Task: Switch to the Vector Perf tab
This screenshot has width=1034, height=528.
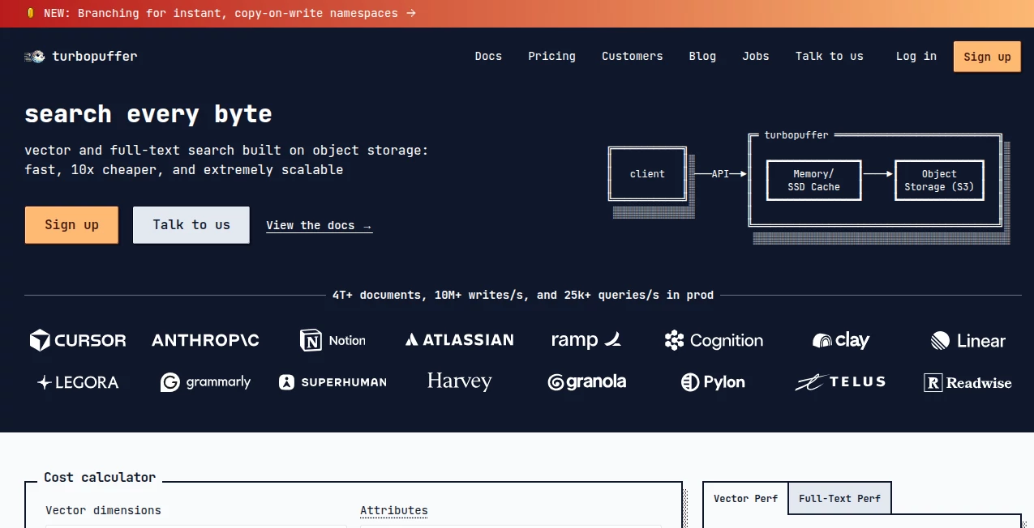Action: [745, 498]
